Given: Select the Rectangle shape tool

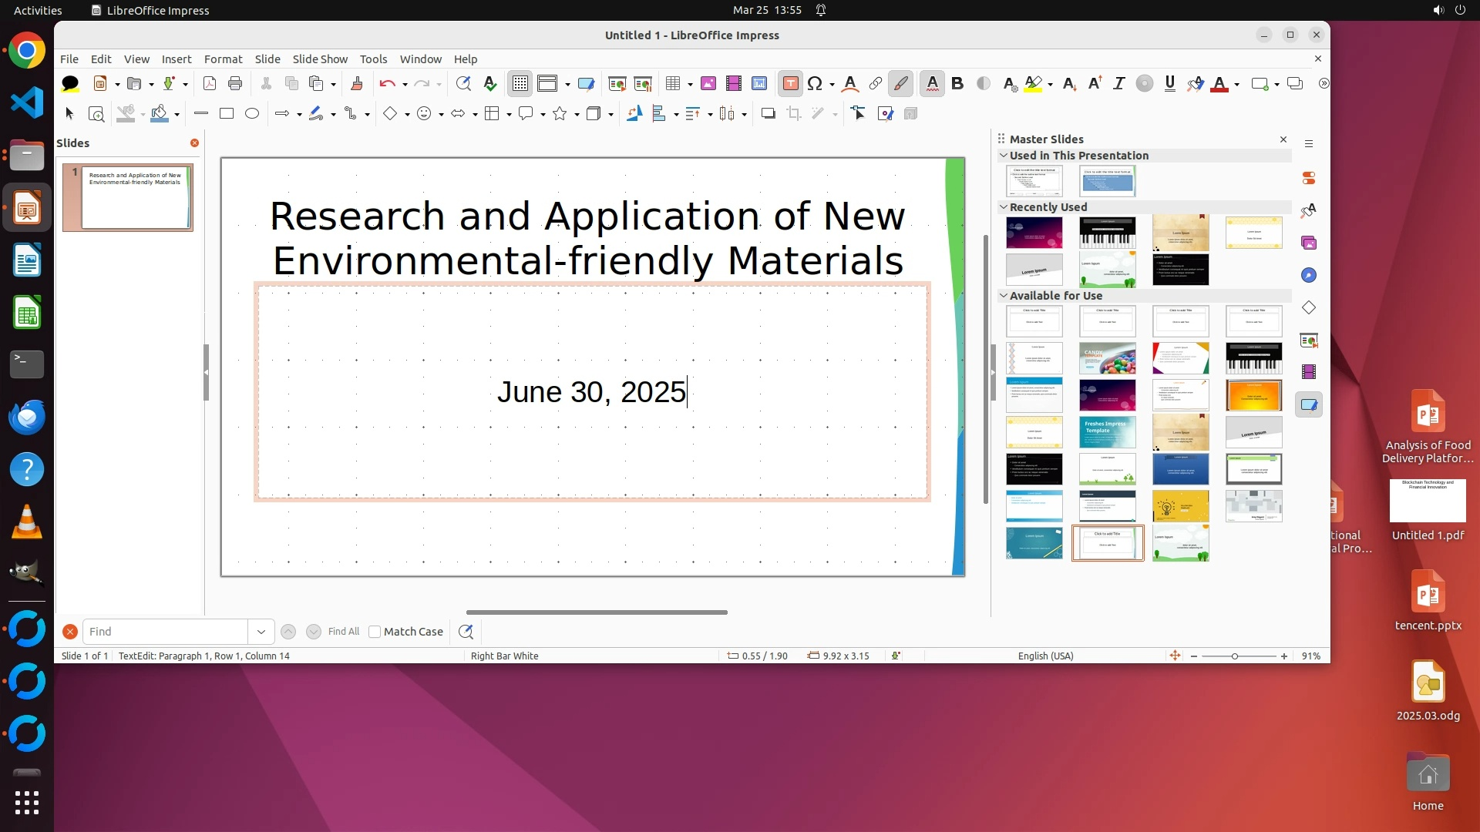Looking at the screenshot, I should pyautogui.click(x=226, y=113).
